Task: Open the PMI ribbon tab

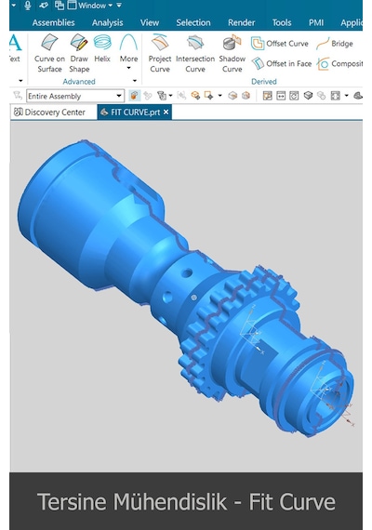Action: (x=316, y=22)
